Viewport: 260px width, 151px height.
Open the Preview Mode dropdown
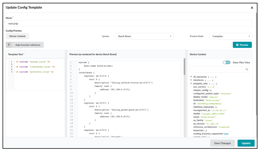pyautogui.click(x=231, y=36)
